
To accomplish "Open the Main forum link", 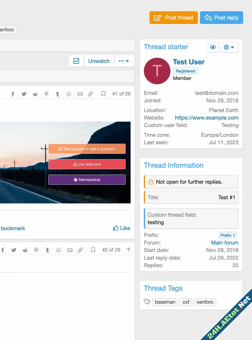I will point(225,243).
